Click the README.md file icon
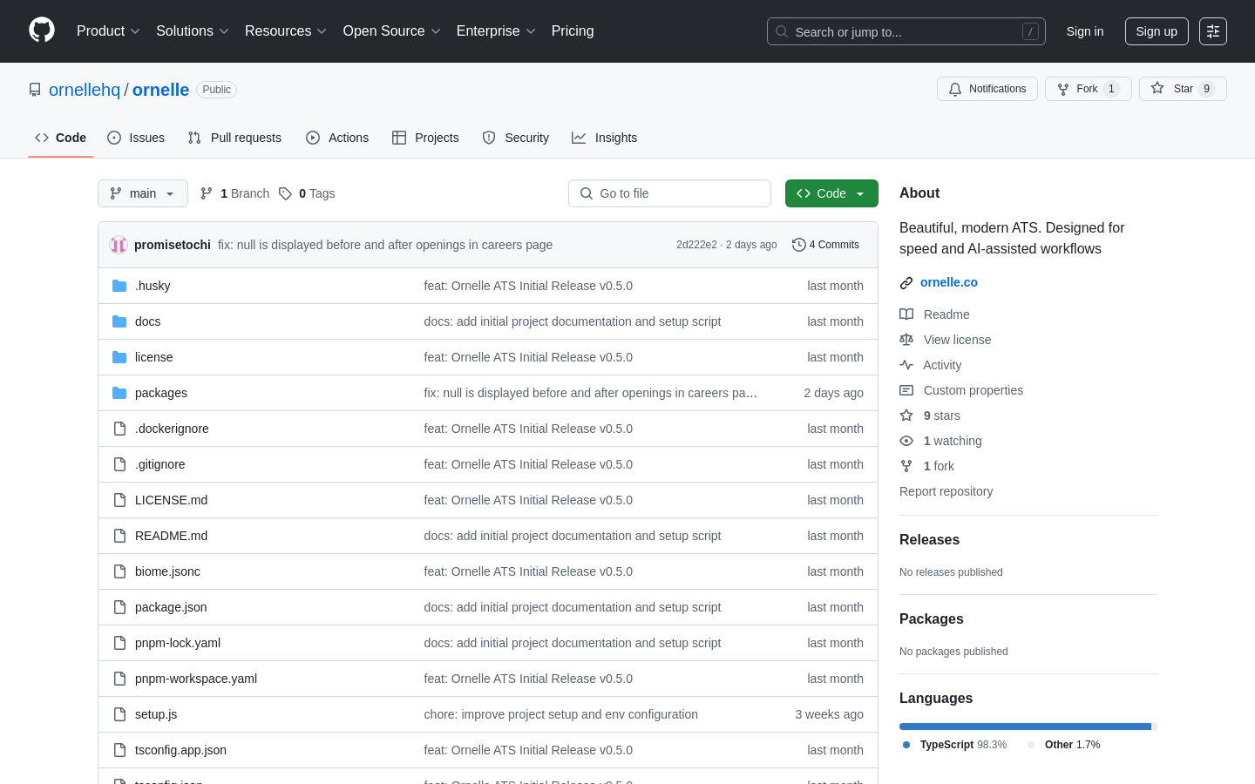This screenshot has width=1255, height=784. tap(119, 536)
